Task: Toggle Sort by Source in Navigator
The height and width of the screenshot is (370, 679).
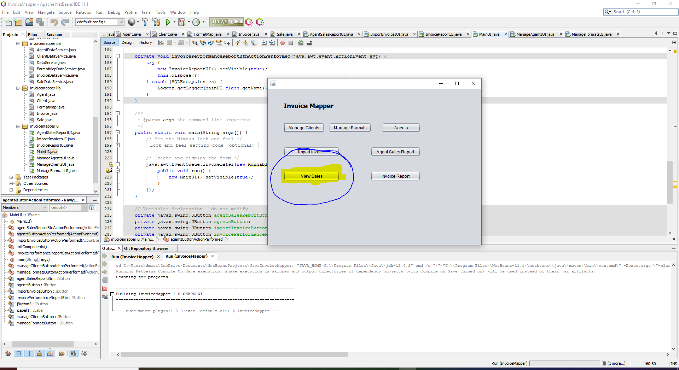Action: (84, 353)
